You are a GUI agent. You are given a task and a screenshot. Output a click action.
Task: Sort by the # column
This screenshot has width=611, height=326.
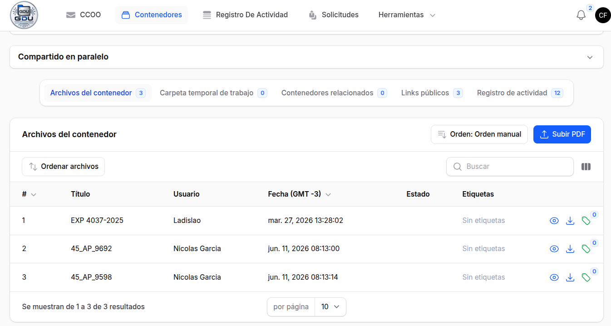tap(29, 194)
